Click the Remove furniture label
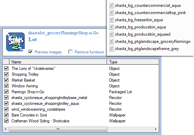 pyautogui.click(x=89, y=52)
